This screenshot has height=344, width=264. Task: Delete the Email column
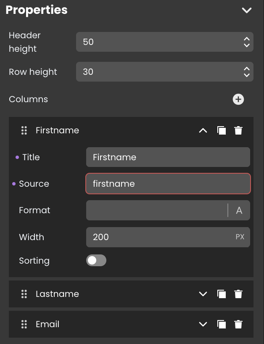[238, 324]
